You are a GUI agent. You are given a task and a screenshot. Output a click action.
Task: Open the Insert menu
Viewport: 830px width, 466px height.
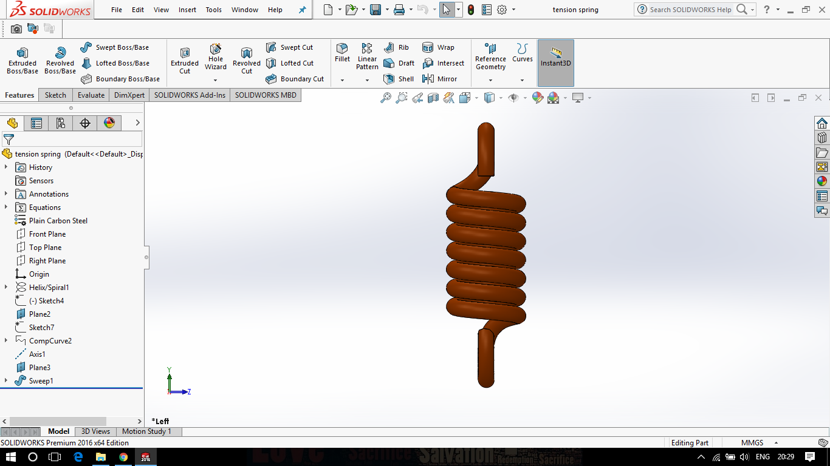tap(187, 10)
